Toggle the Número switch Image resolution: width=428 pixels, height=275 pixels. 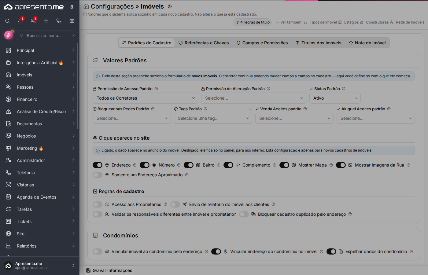tap(145, 165)
